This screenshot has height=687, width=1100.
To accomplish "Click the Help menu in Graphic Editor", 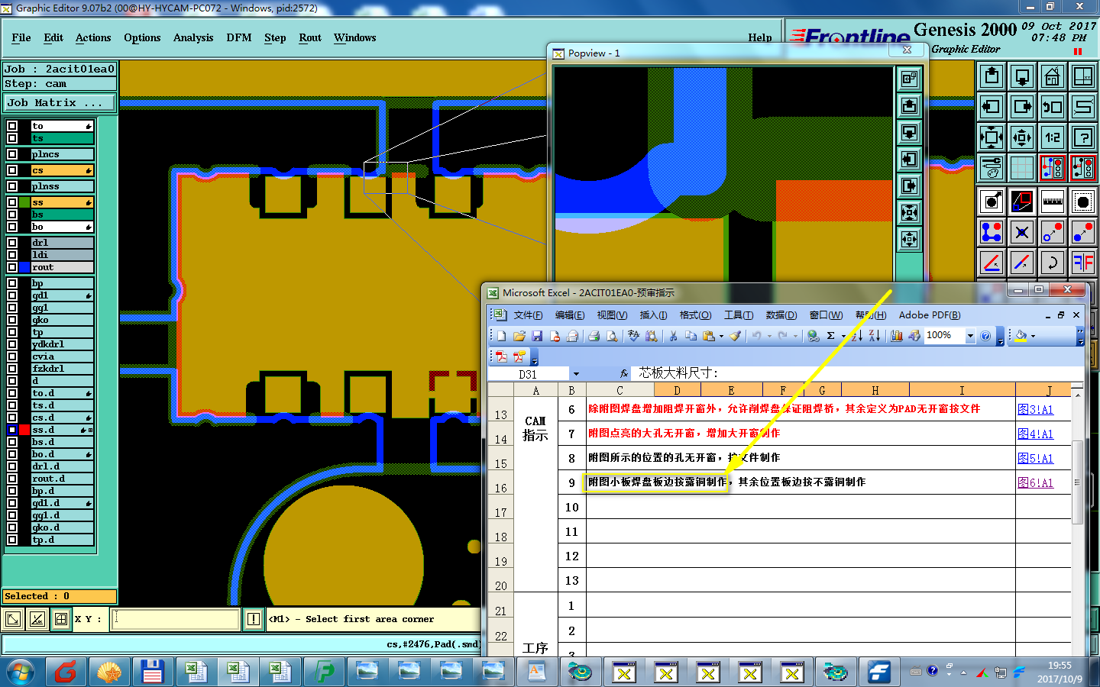I will click(x=759, y=37).
